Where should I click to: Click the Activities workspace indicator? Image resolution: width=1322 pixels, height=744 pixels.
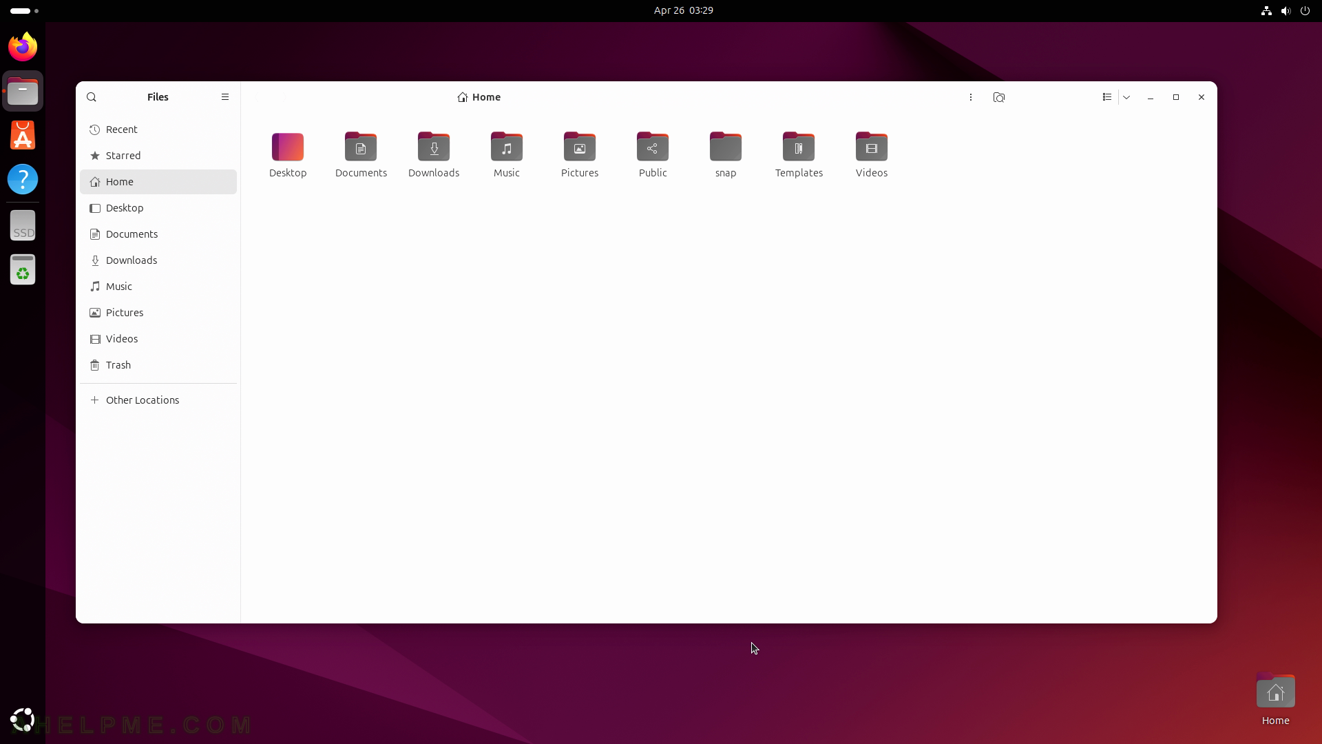click(x=25, y=10)
